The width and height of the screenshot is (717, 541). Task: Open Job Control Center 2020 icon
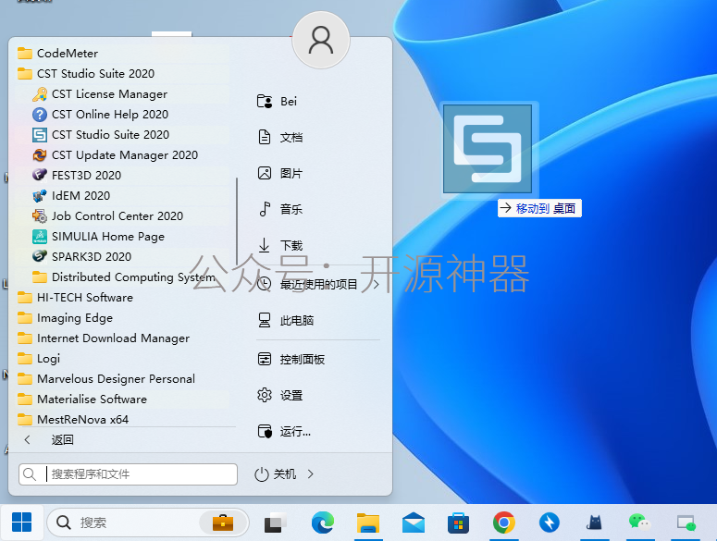coord(40,216)
